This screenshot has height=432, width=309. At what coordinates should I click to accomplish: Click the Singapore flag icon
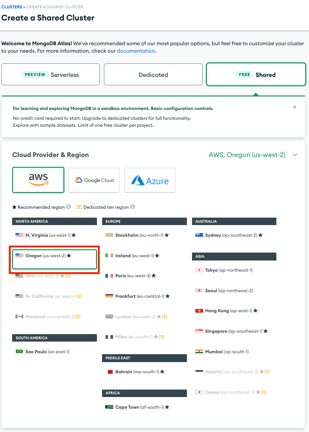pyautogui.click(x=199, y=331)
